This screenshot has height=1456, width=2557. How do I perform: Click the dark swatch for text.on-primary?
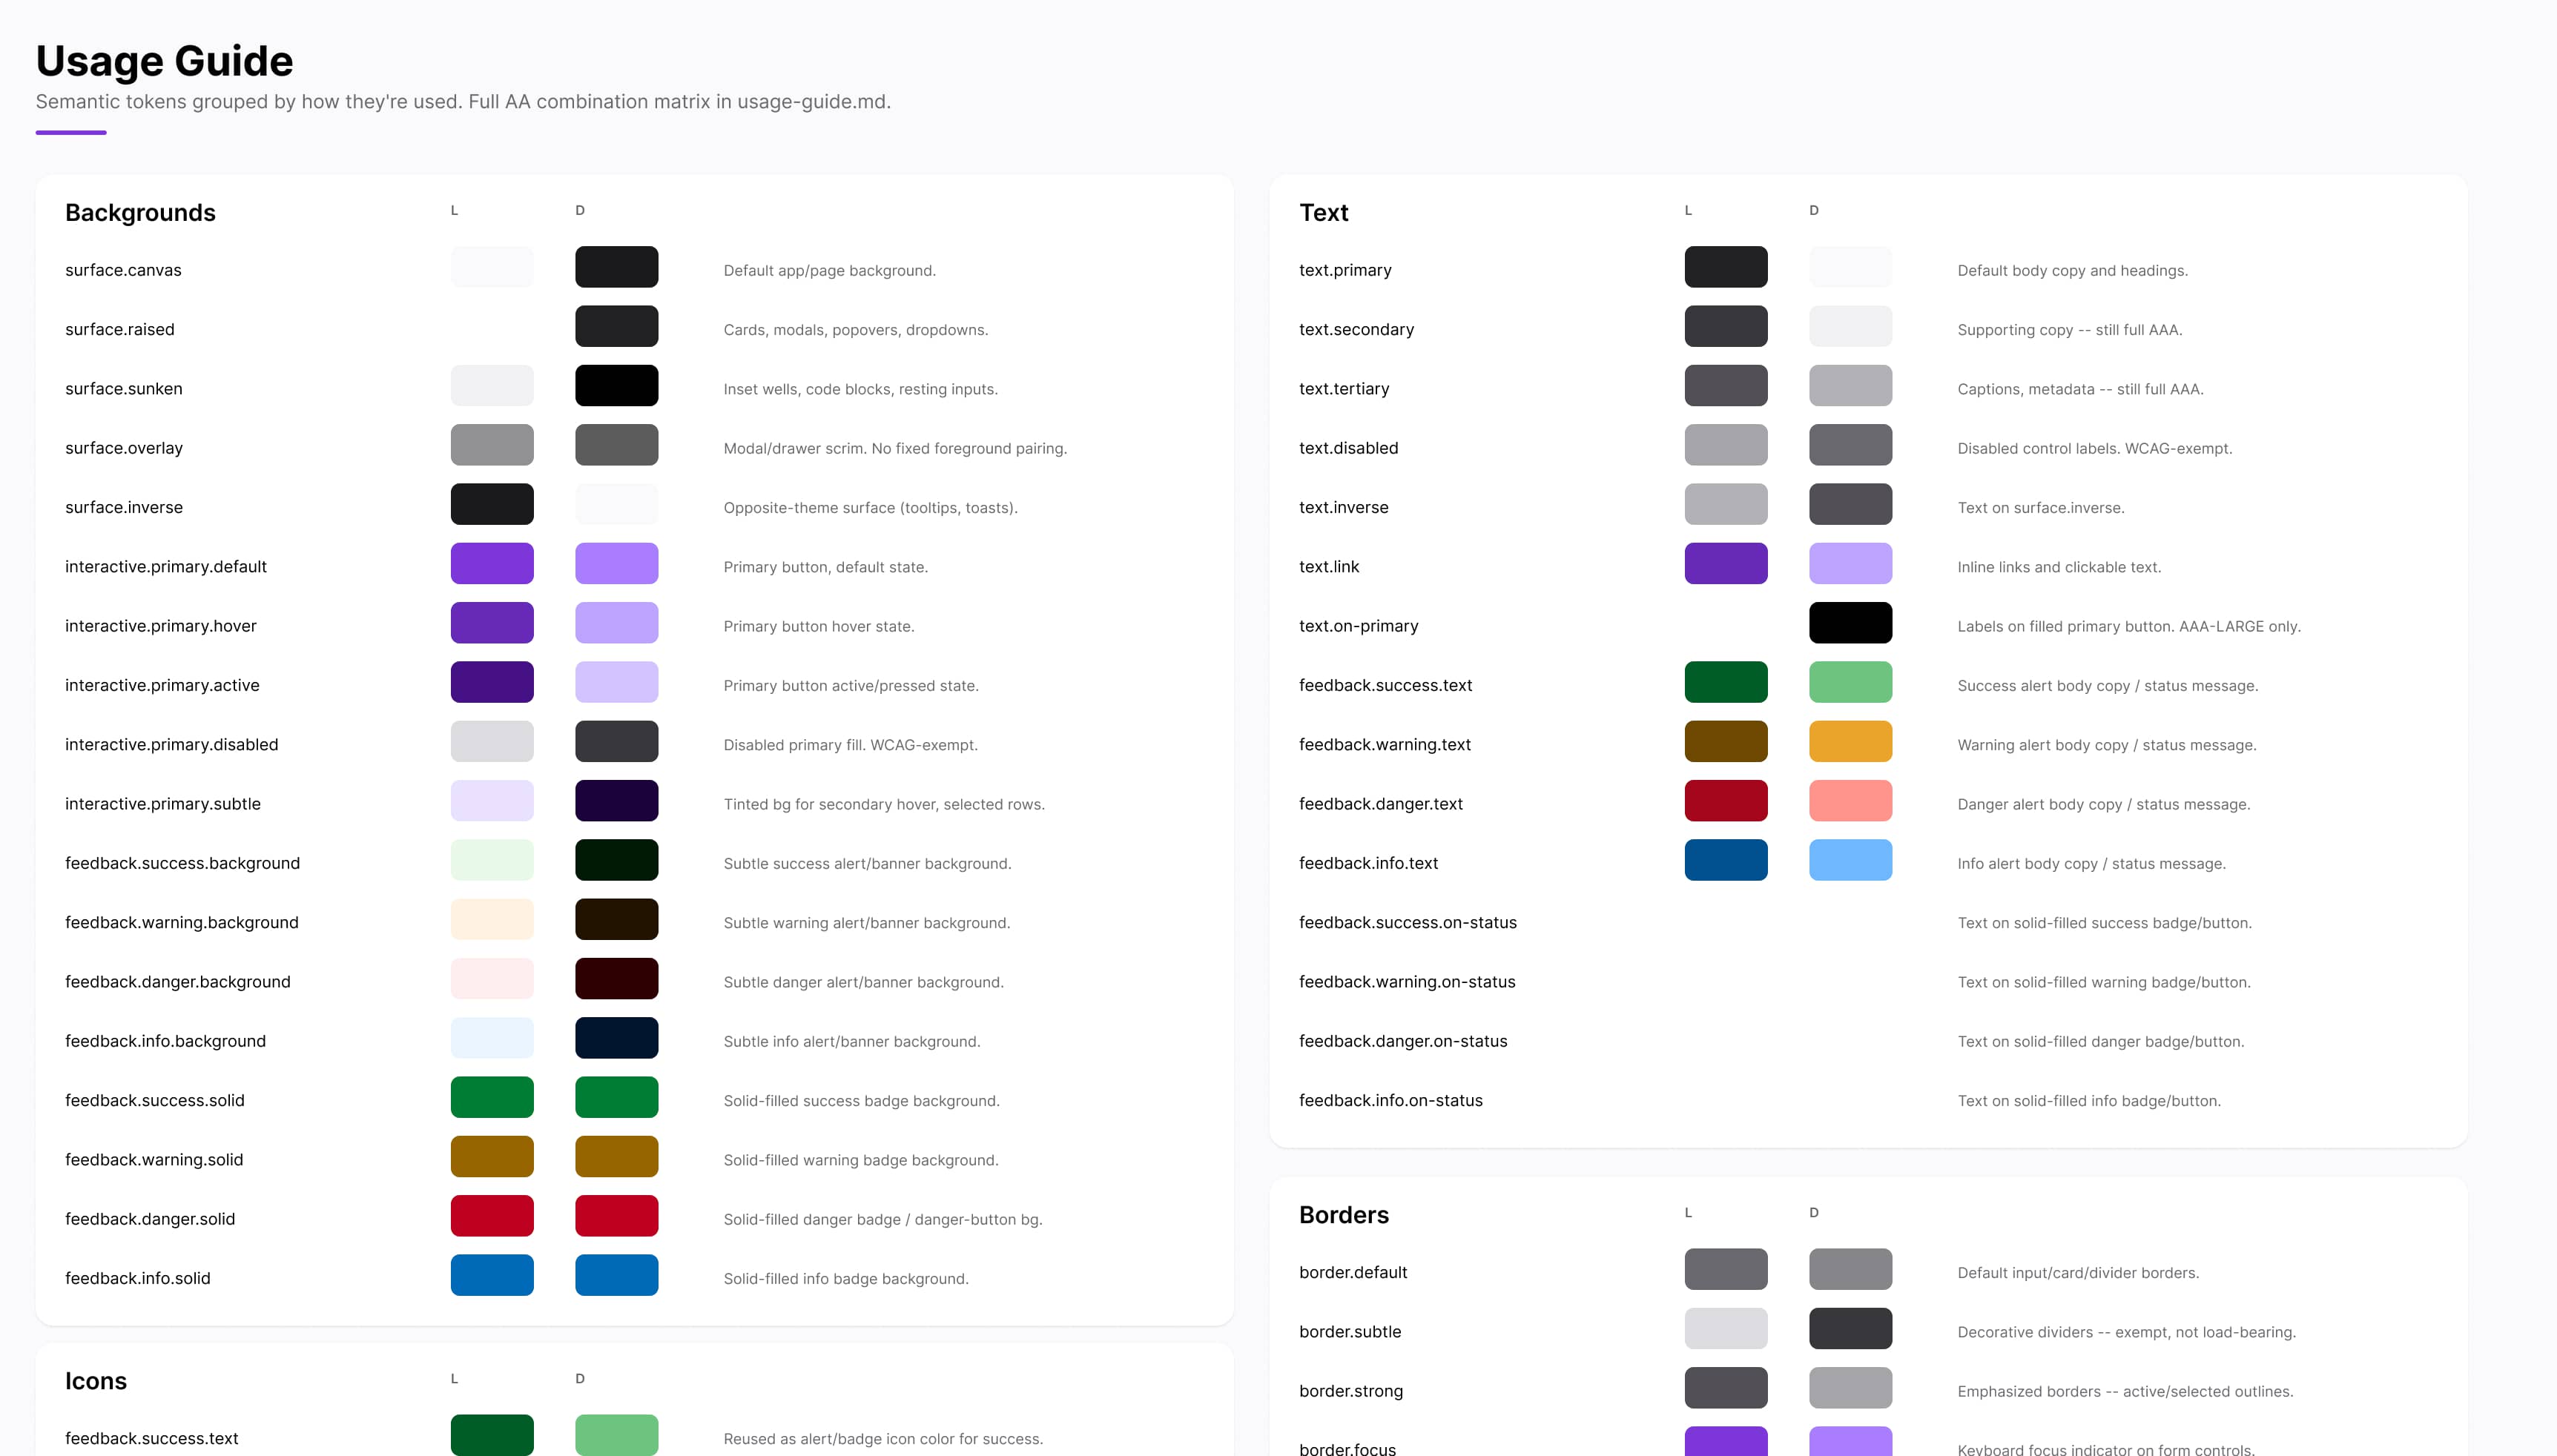(1851, 623)
